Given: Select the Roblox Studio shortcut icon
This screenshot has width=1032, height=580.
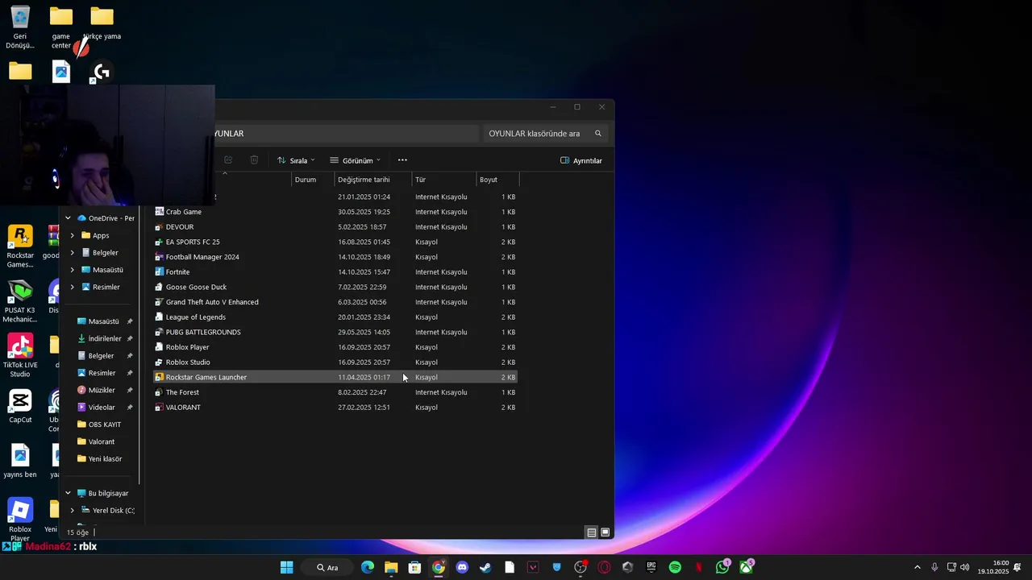Looking at the screenshot, I should click(160, 362).
